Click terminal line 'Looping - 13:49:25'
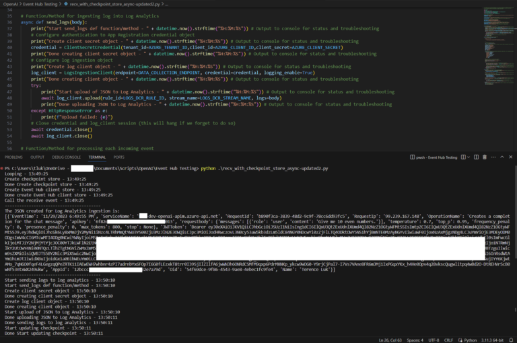517x343 pixels. pyautogui.click(x=26, y=174)
